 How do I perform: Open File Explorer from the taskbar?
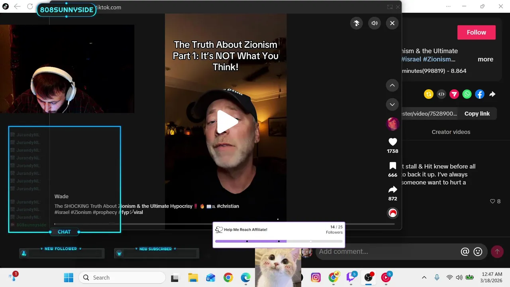point(193,278)
